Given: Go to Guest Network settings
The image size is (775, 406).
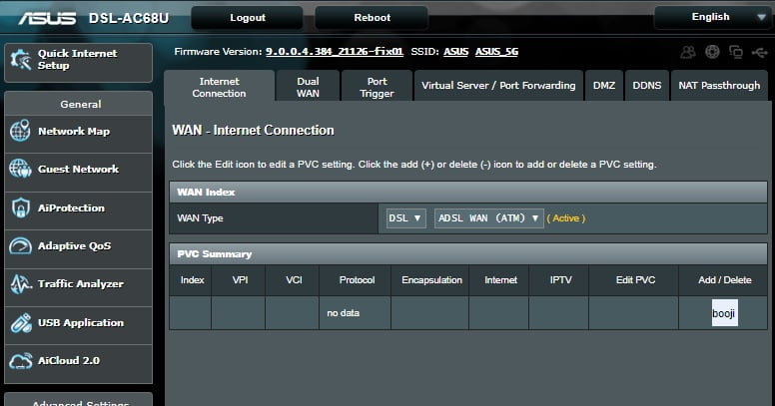Looking at the screenshot, I should pos(78,170).
